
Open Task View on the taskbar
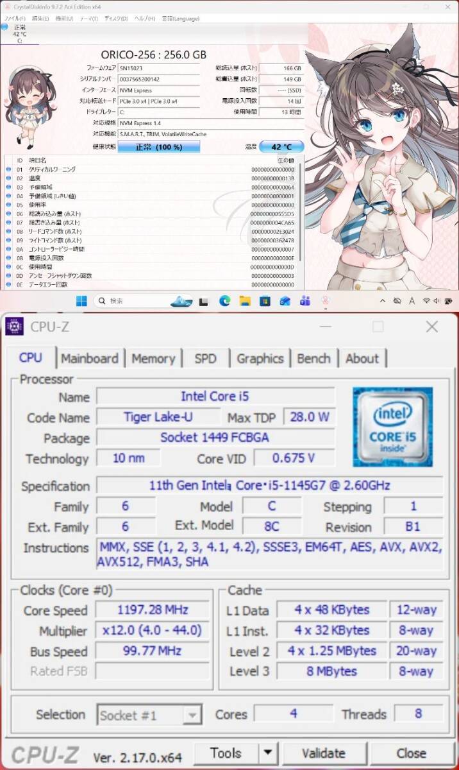[203, 301]
